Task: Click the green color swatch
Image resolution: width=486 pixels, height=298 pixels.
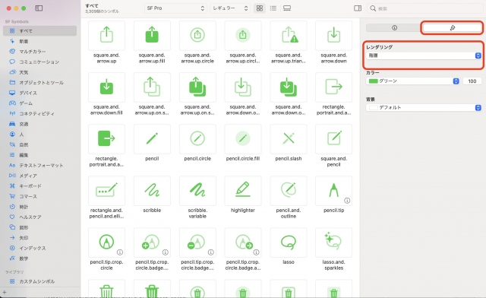Action: (x=373, y=81)
